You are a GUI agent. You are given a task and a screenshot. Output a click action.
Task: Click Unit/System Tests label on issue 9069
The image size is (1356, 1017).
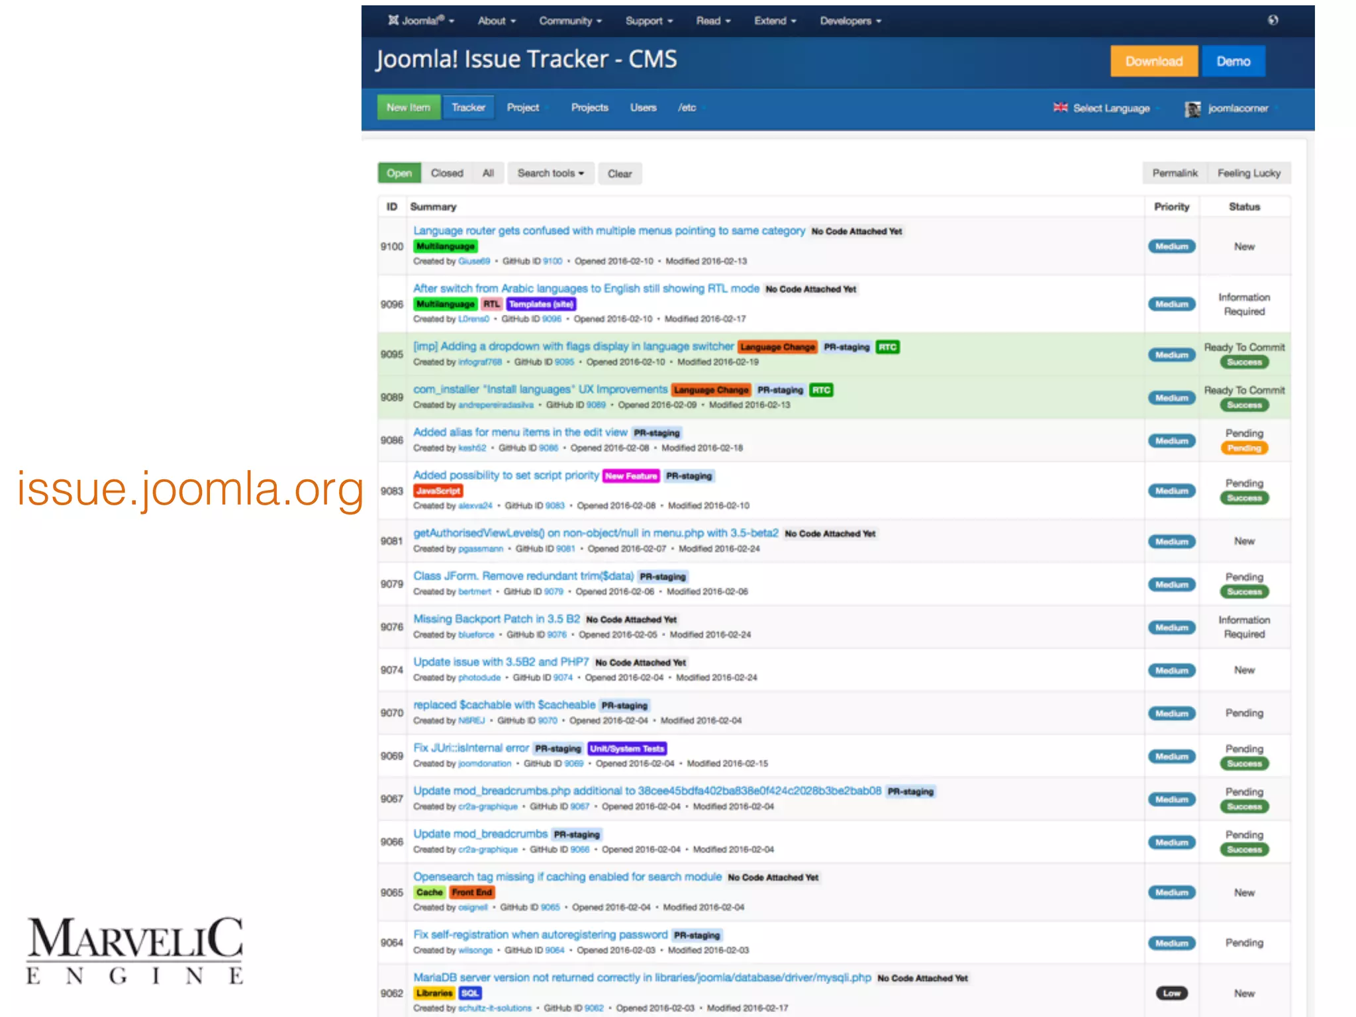click(627, 749)
